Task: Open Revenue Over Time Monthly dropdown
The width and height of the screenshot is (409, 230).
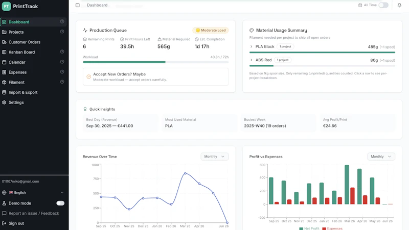Action: (214, 157)
